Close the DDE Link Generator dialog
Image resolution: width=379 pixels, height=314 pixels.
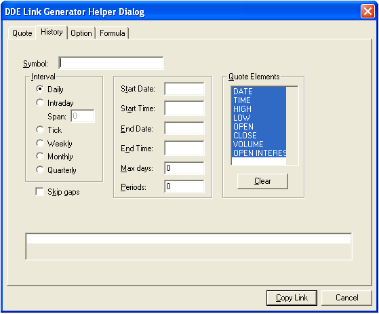[x=367, y=11]
